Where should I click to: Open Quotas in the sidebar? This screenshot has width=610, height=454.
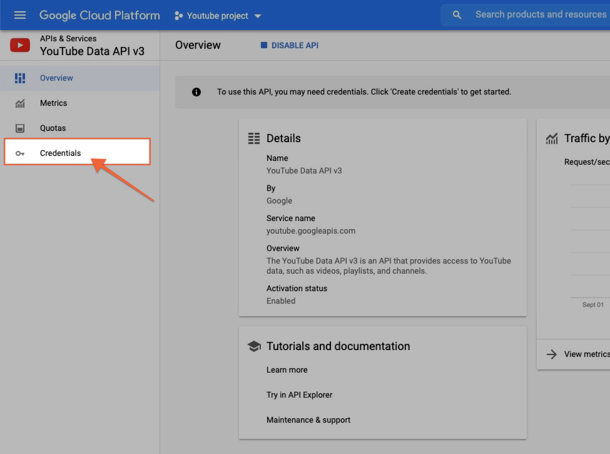[79, 128]
